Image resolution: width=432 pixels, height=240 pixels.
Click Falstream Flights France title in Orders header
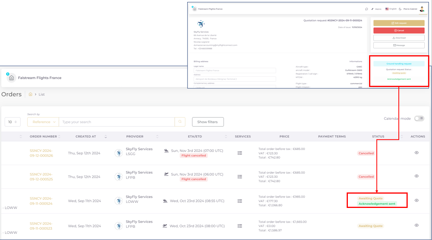point(40,78)
